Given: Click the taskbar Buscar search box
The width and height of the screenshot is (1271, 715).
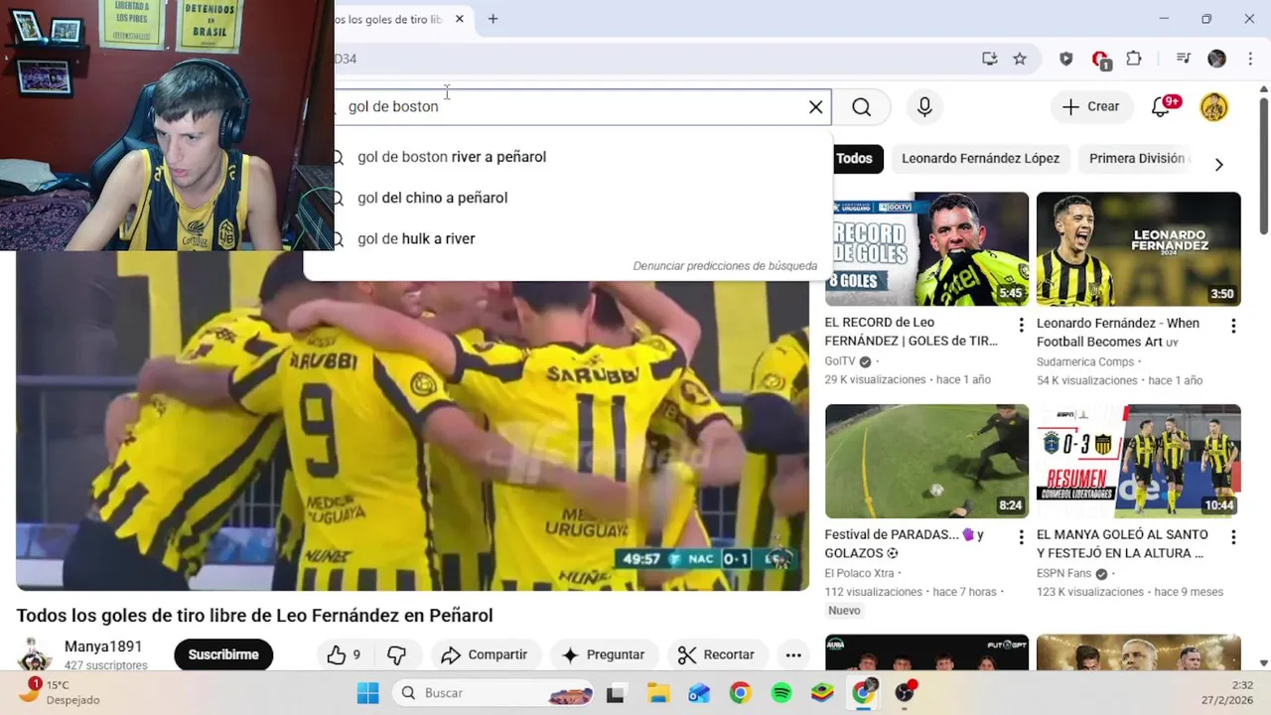Looking at the screenshot, I should [x=494, y=693].
